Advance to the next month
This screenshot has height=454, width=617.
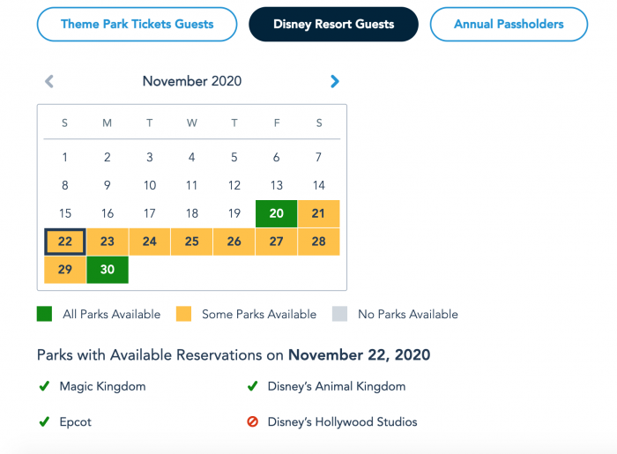pos(334,81)
